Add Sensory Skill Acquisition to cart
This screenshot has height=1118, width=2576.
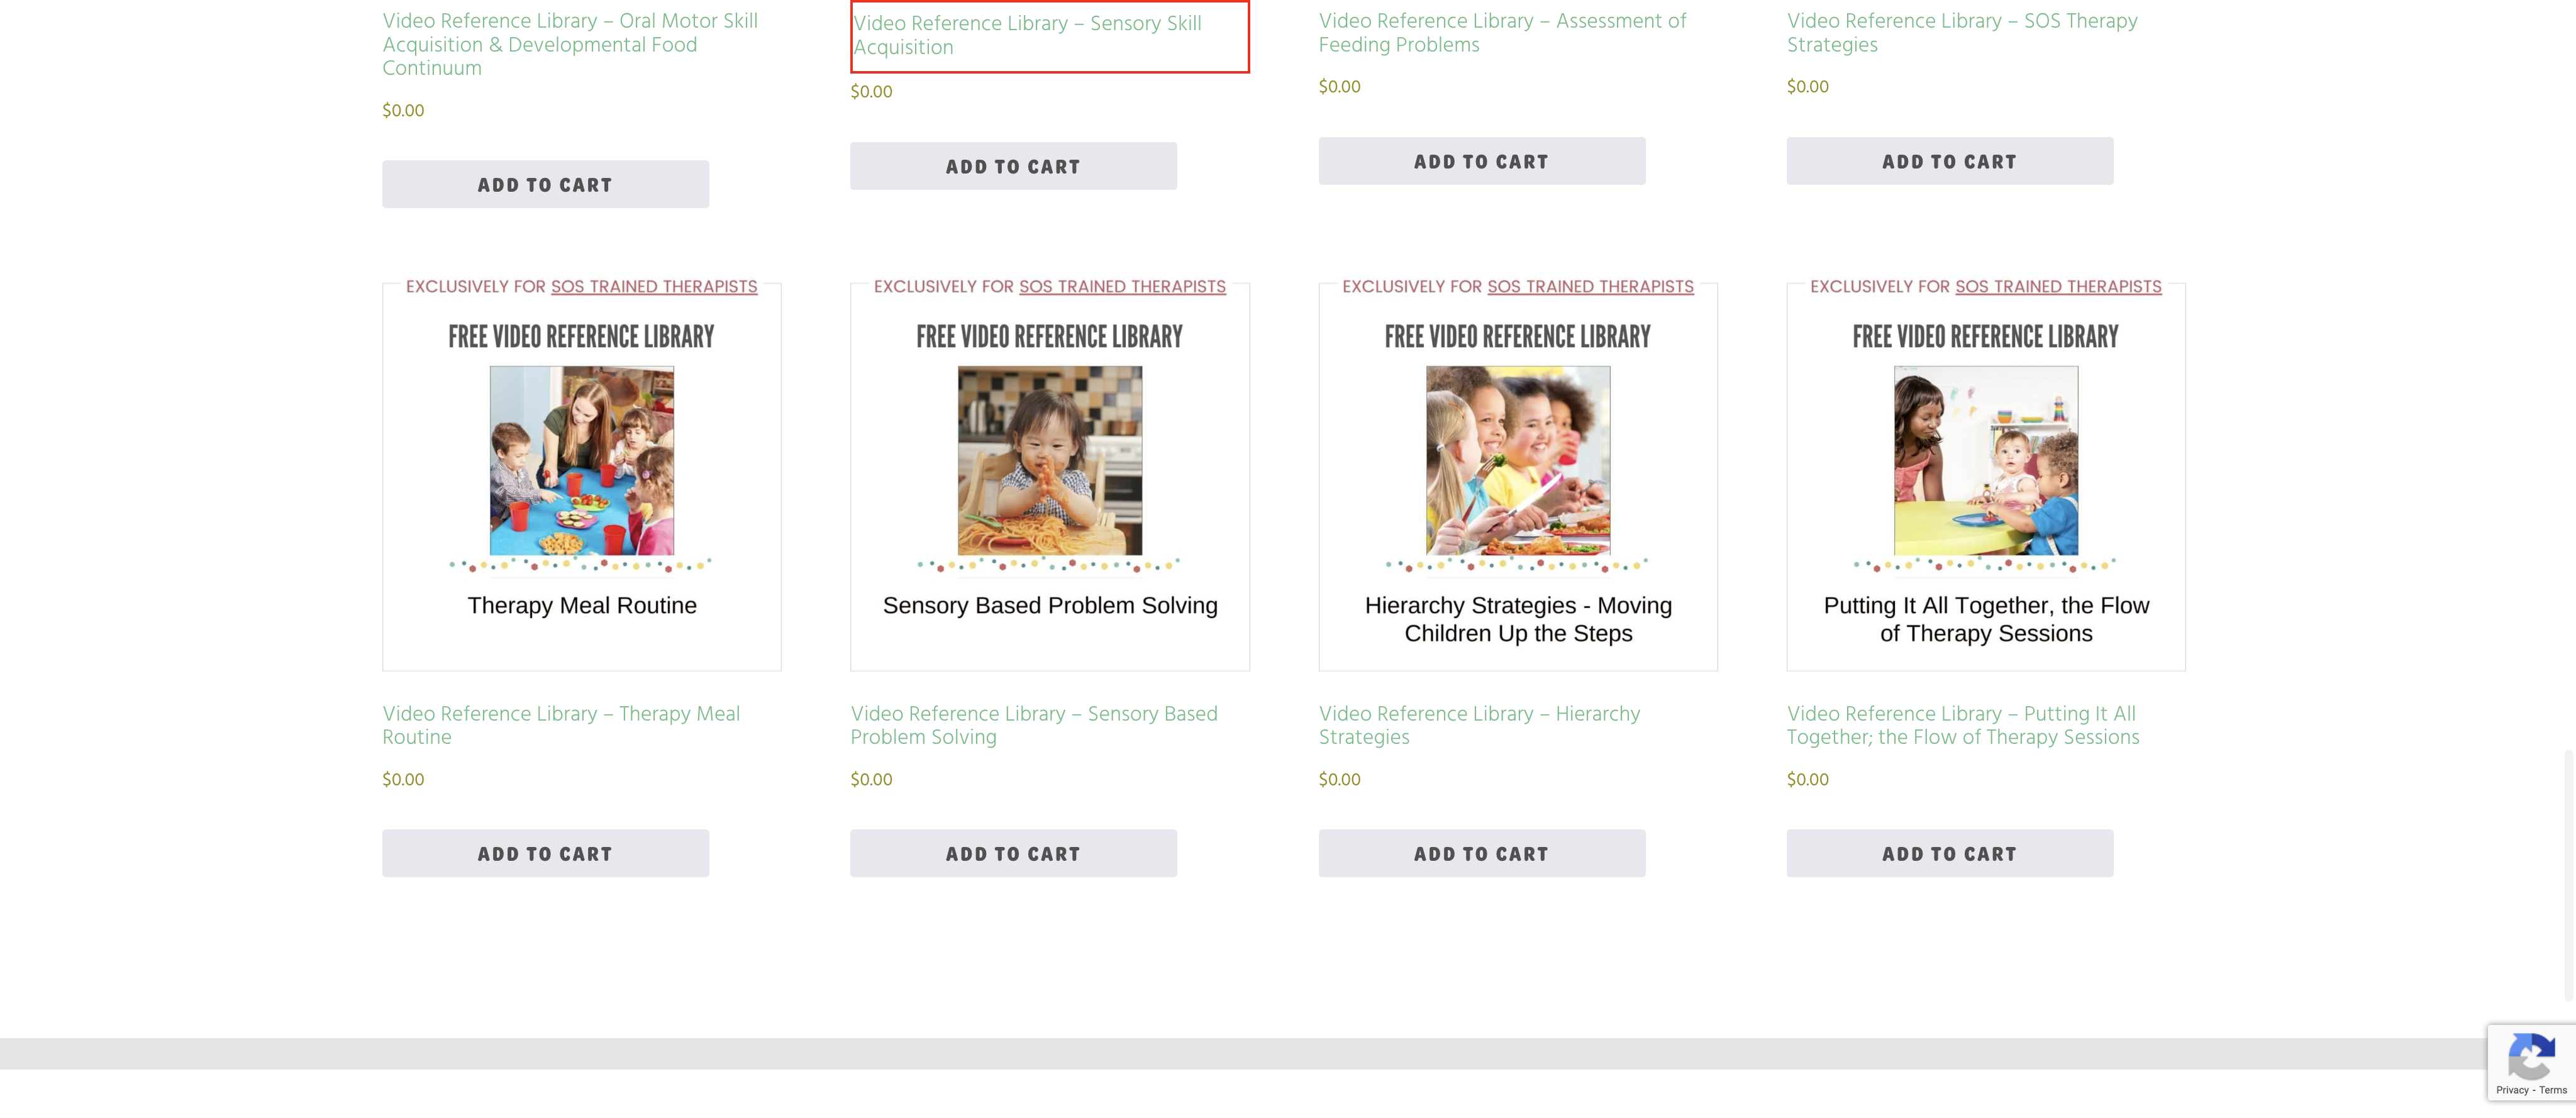[x=1013, y=166]
